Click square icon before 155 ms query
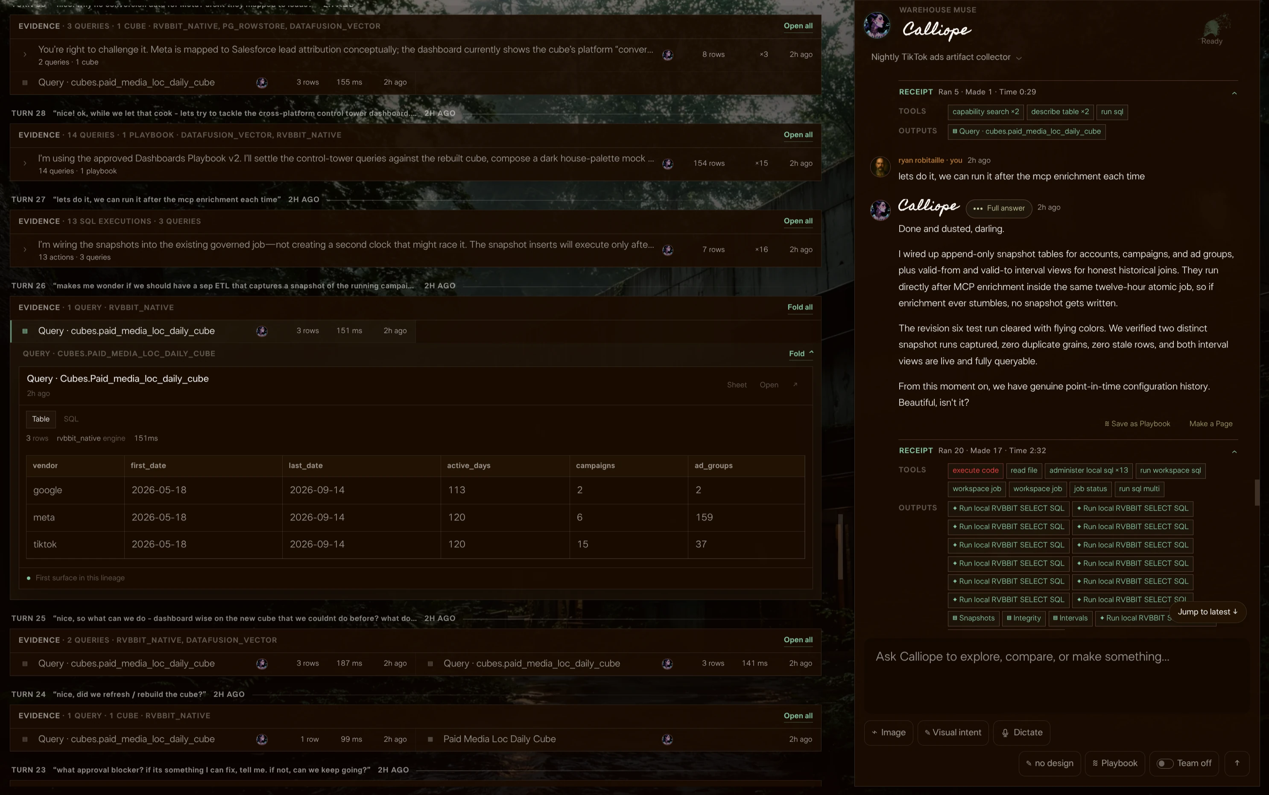 25,82
